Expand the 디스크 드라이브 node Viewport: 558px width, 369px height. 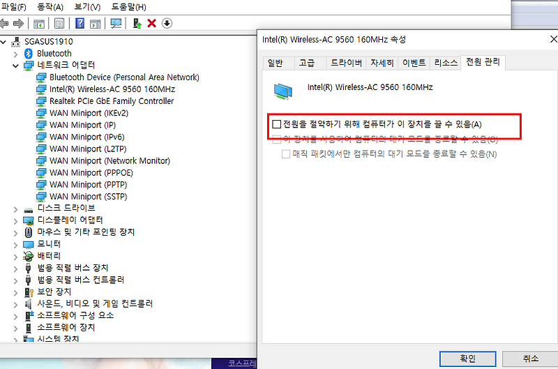pos(15,209)
